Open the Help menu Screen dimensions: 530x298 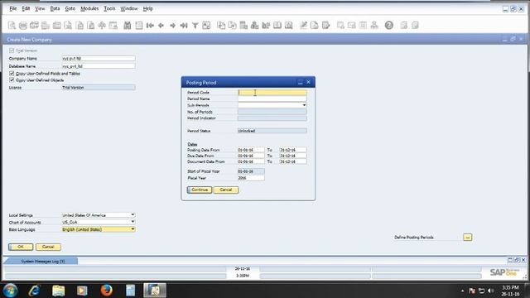[x=147, y=8]
